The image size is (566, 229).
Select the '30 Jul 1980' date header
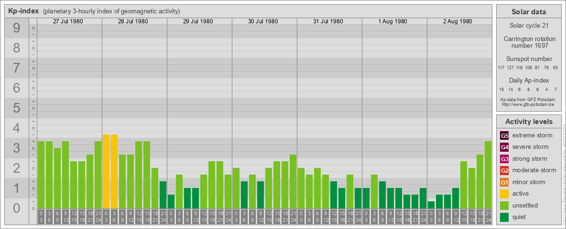[263, 21]
